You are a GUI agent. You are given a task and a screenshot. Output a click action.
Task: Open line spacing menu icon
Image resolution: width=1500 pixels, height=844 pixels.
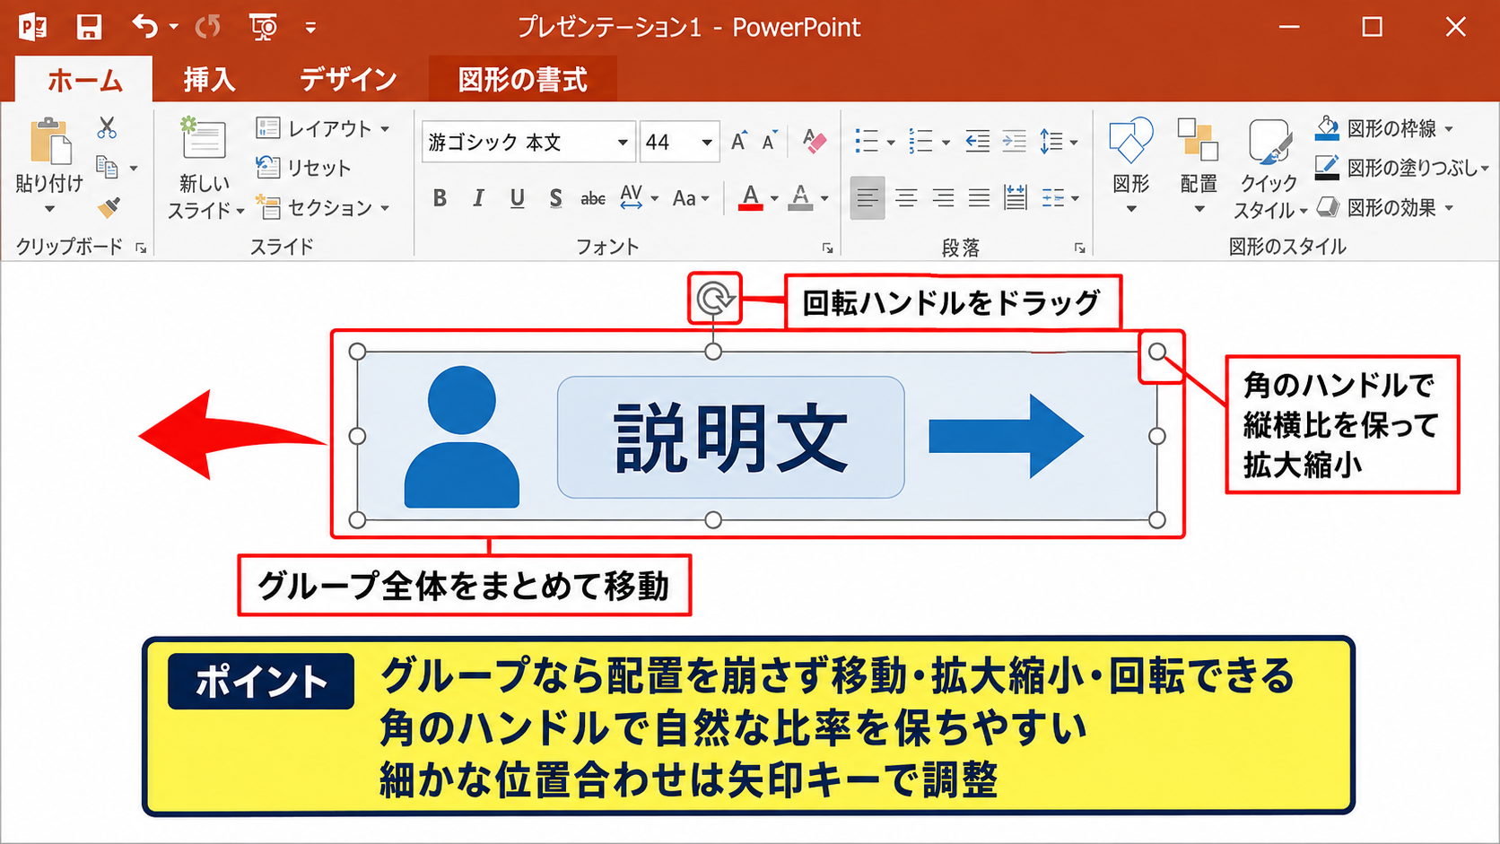pyautogui.click(x=1058, y=141)
